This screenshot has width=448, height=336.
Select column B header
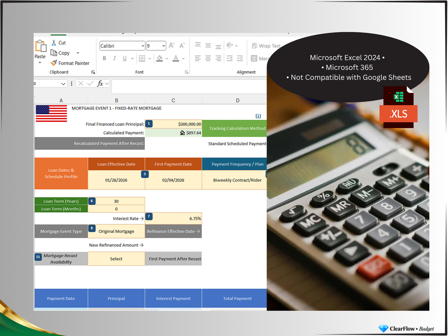(x=116, y=100)
